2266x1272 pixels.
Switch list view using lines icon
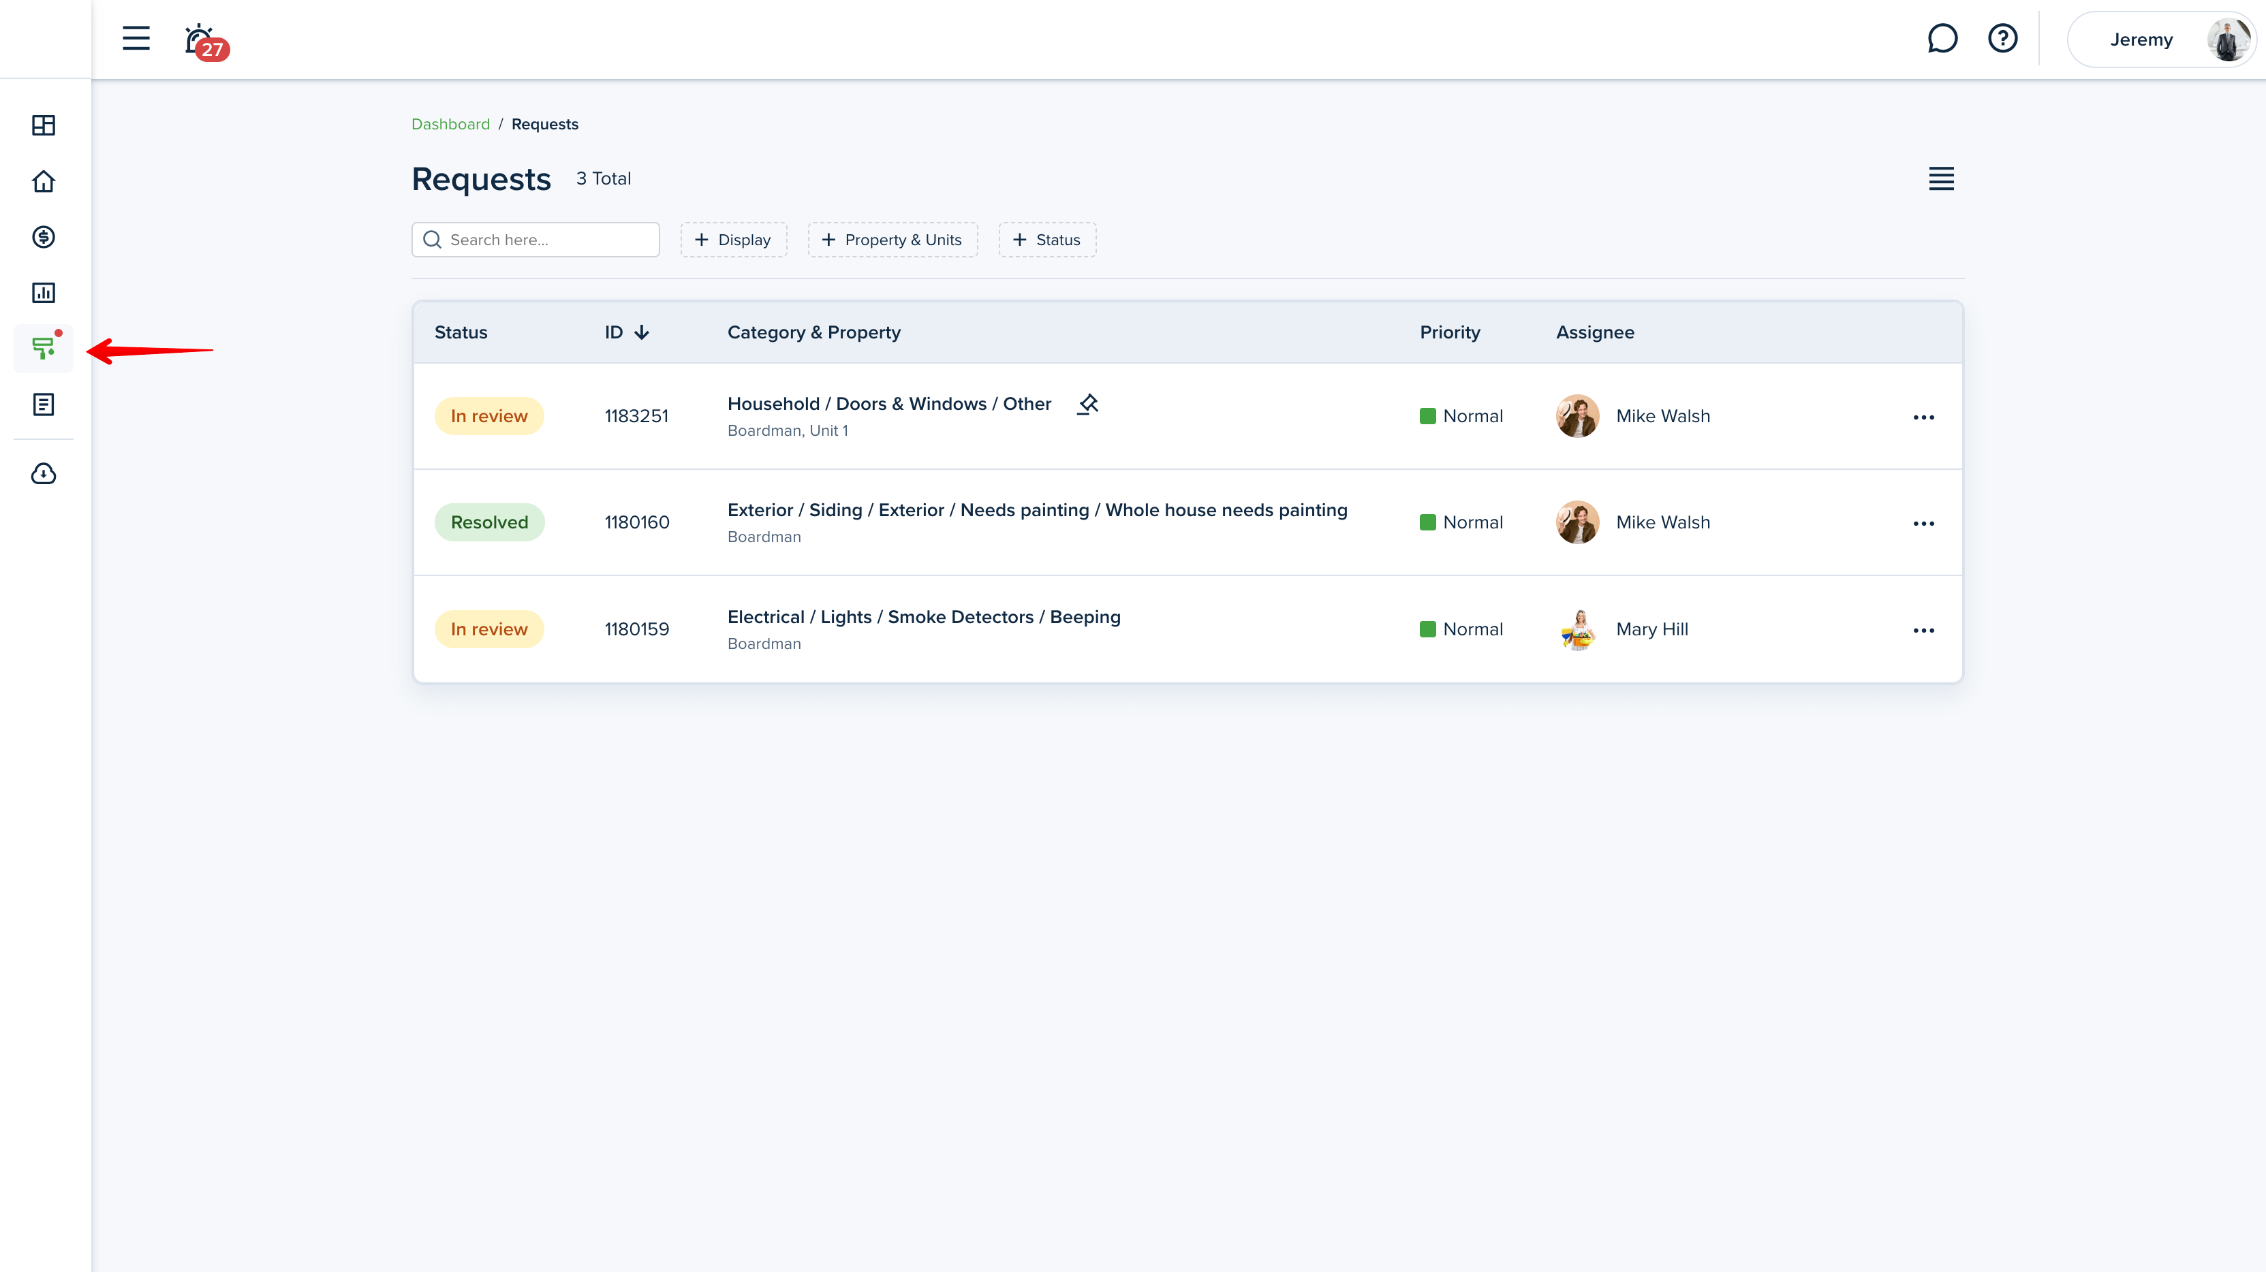coord(1940,178)
